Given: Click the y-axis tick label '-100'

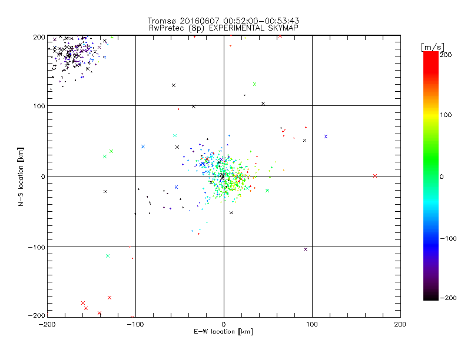Looking at the screenshot, I should click(37, 247).
